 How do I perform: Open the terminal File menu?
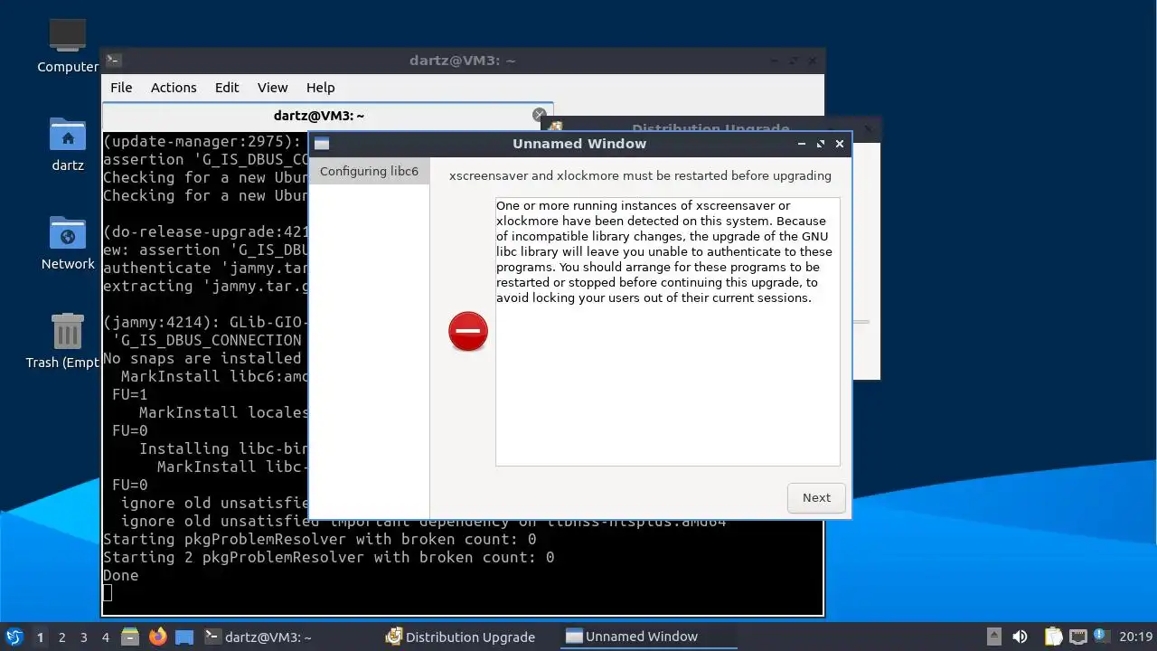coord(121,88)
